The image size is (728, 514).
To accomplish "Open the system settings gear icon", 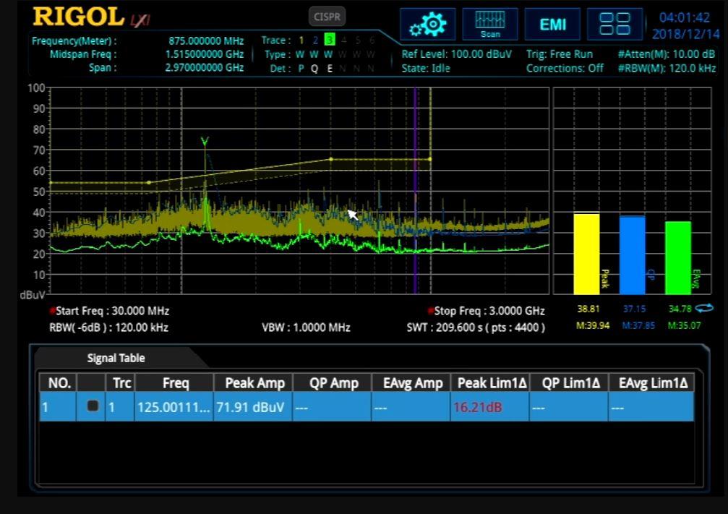I will (428, 24).
